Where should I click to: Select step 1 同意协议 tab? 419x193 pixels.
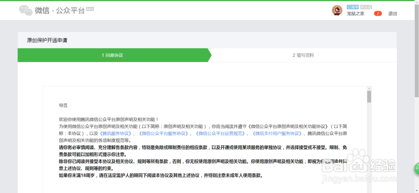[112, 55]
